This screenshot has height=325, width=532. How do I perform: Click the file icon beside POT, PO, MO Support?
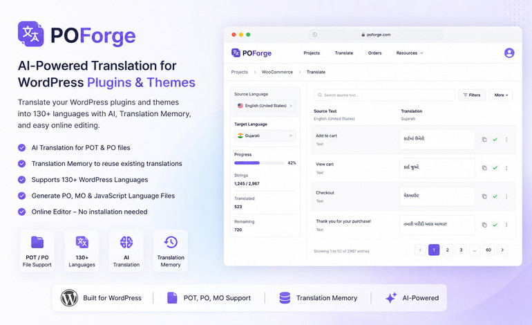172,298
